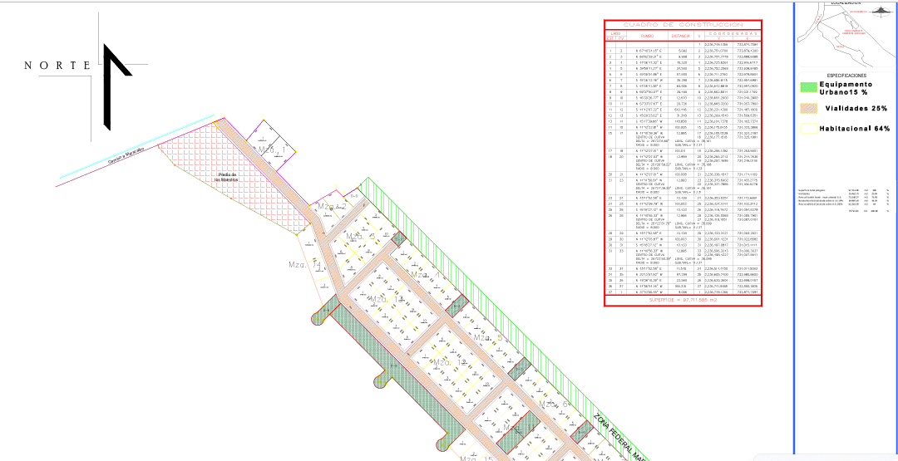This screenshot has height=461, width=898.
Task: Click the 'Camino a Manzanillo' road label
Action: coord(125,157)
